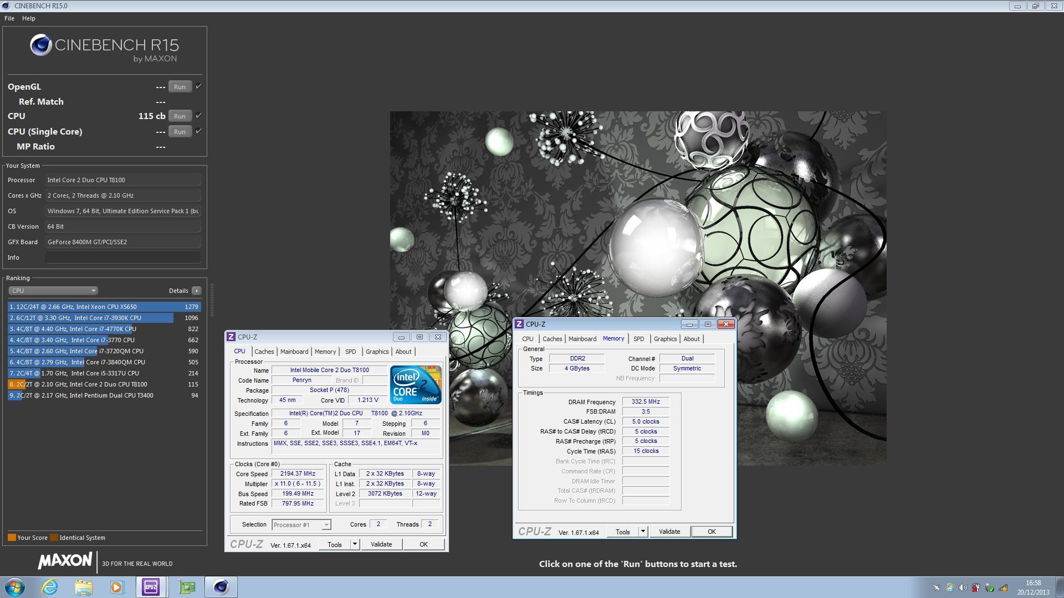This screenshot has height=598, width=1064.
Task: Switch to Mainboard tab in left CPU-Z
Action: click(x=294, y=352)
